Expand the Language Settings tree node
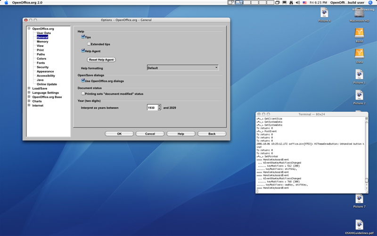377x236 pixels. pos(29,93)
